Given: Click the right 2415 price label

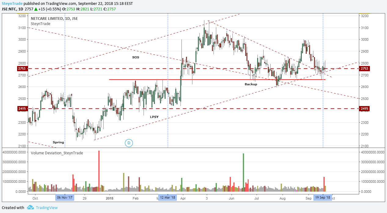Looking at the screenshot, I should (x=364, y=108).
